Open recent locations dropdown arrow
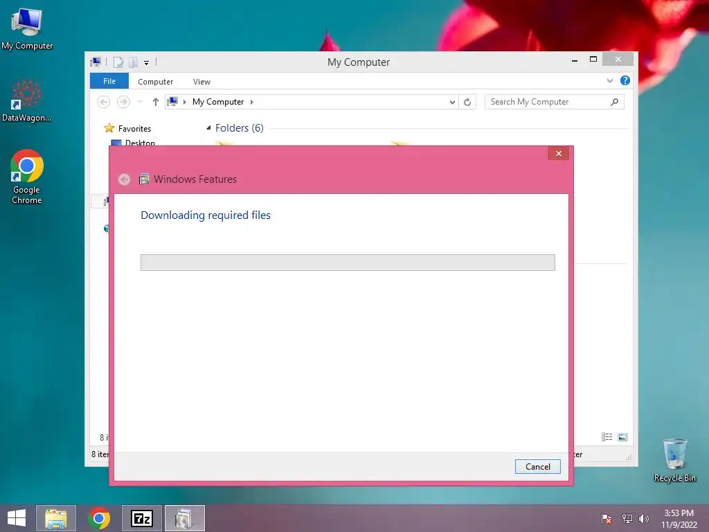This screenshot has width=709, height=532. (140, 102)
